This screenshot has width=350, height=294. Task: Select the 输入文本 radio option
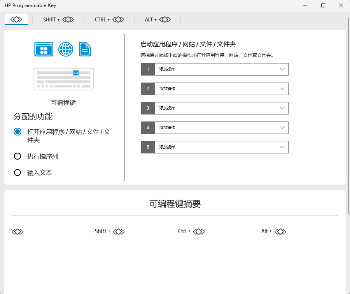tap(17, 172)
